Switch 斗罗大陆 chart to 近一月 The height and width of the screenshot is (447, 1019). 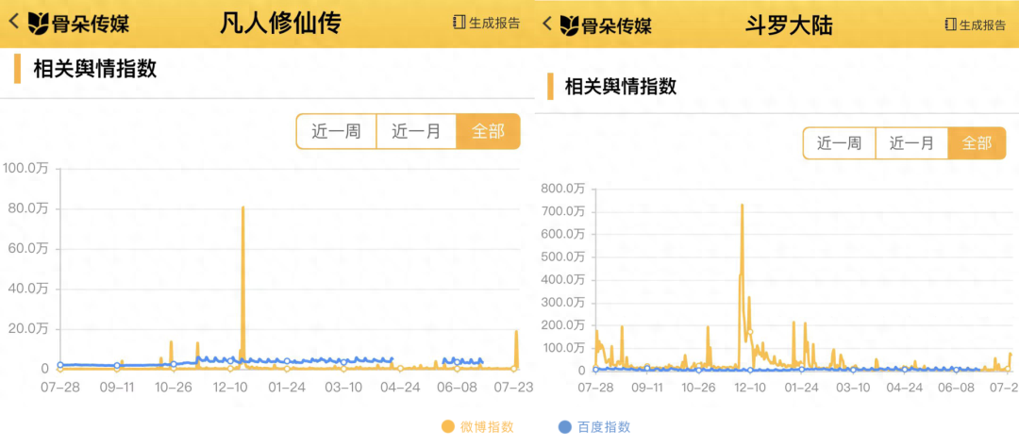pos(911,143)
